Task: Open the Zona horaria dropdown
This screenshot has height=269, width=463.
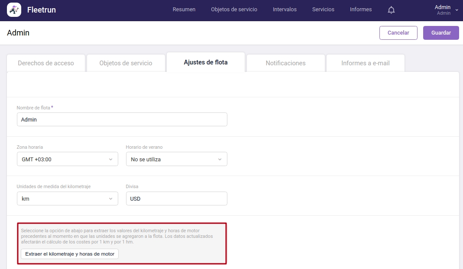Action: coord(67,159)
